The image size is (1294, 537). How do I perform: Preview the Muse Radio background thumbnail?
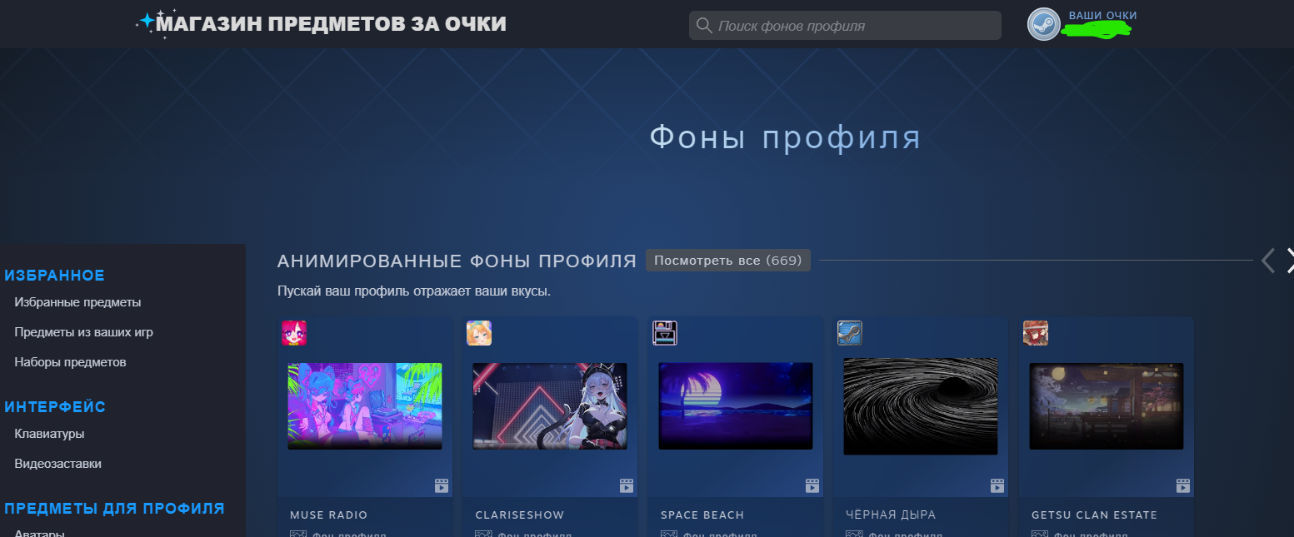coord(365,406)
